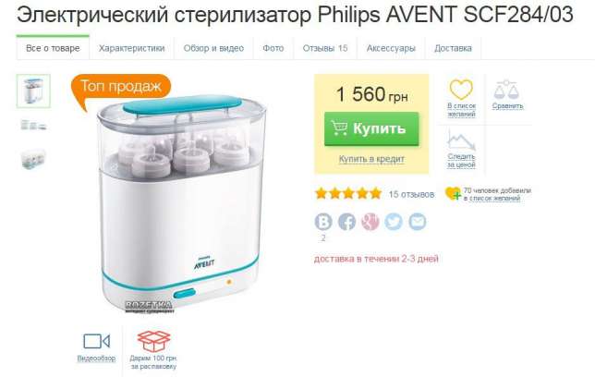Share product on Facebook
Viewport: 595px width, 389px height.
point(346,222)
